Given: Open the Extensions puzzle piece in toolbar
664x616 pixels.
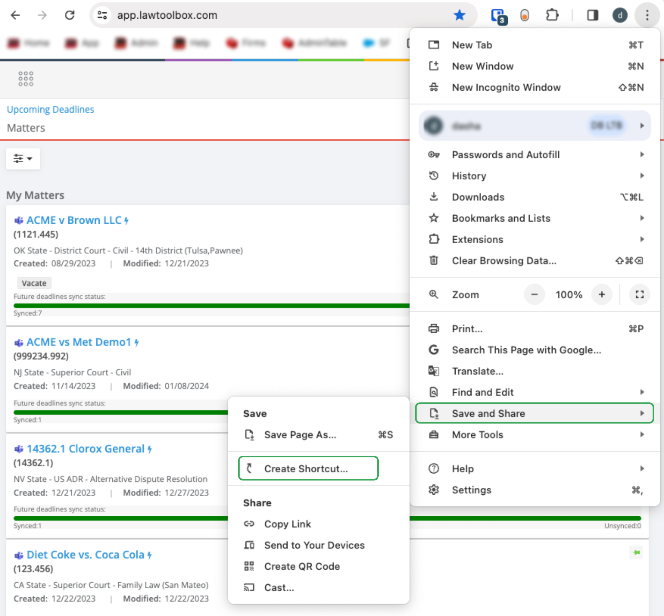Looking at the screenshot, I should tap(552, 15).
